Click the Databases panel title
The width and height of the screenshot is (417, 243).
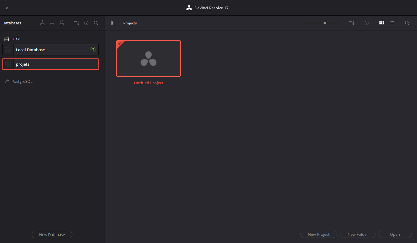pos(12,23)
